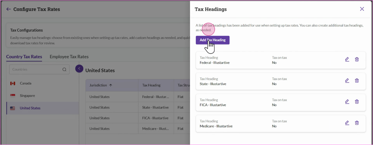
Task: Click the back arrow beside Configure Tax Rates
Action: [9, 9]
